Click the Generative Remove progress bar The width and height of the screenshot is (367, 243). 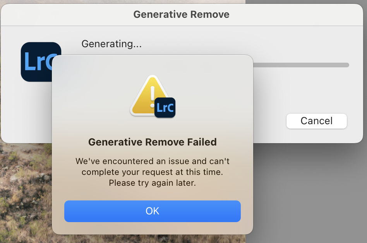[302, 65]
